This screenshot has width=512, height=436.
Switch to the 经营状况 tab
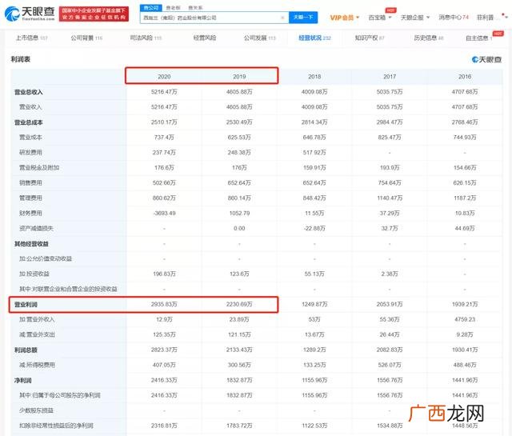(x=314, y=38)
